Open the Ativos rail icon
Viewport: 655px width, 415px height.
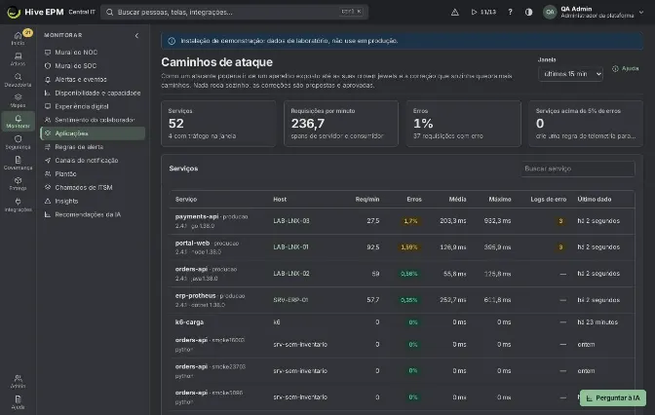point(18,58)
